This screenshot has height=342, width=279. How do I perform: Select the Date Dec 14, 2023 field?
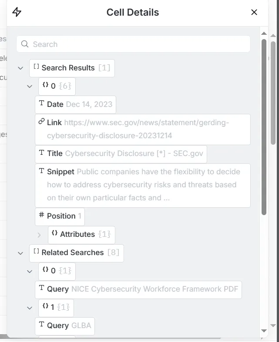coord(75,104)
